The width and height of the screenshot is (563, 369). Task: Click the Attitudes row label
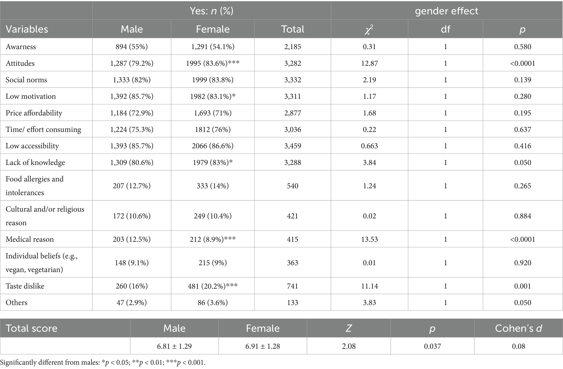(20, 63)
